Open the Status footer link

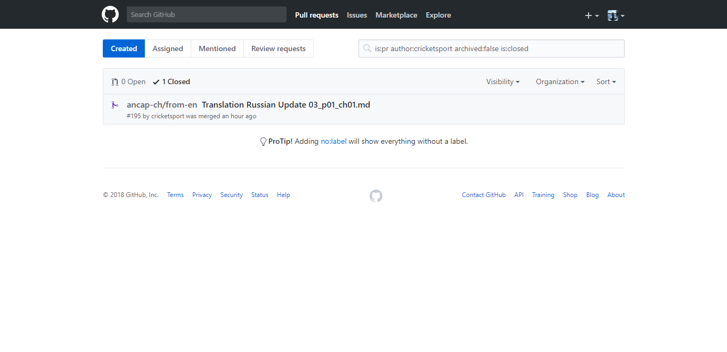[260, 195]
